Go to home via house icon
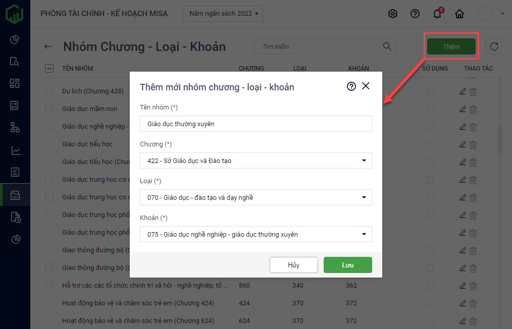This screenshot has height=329, width=512. 459,14
